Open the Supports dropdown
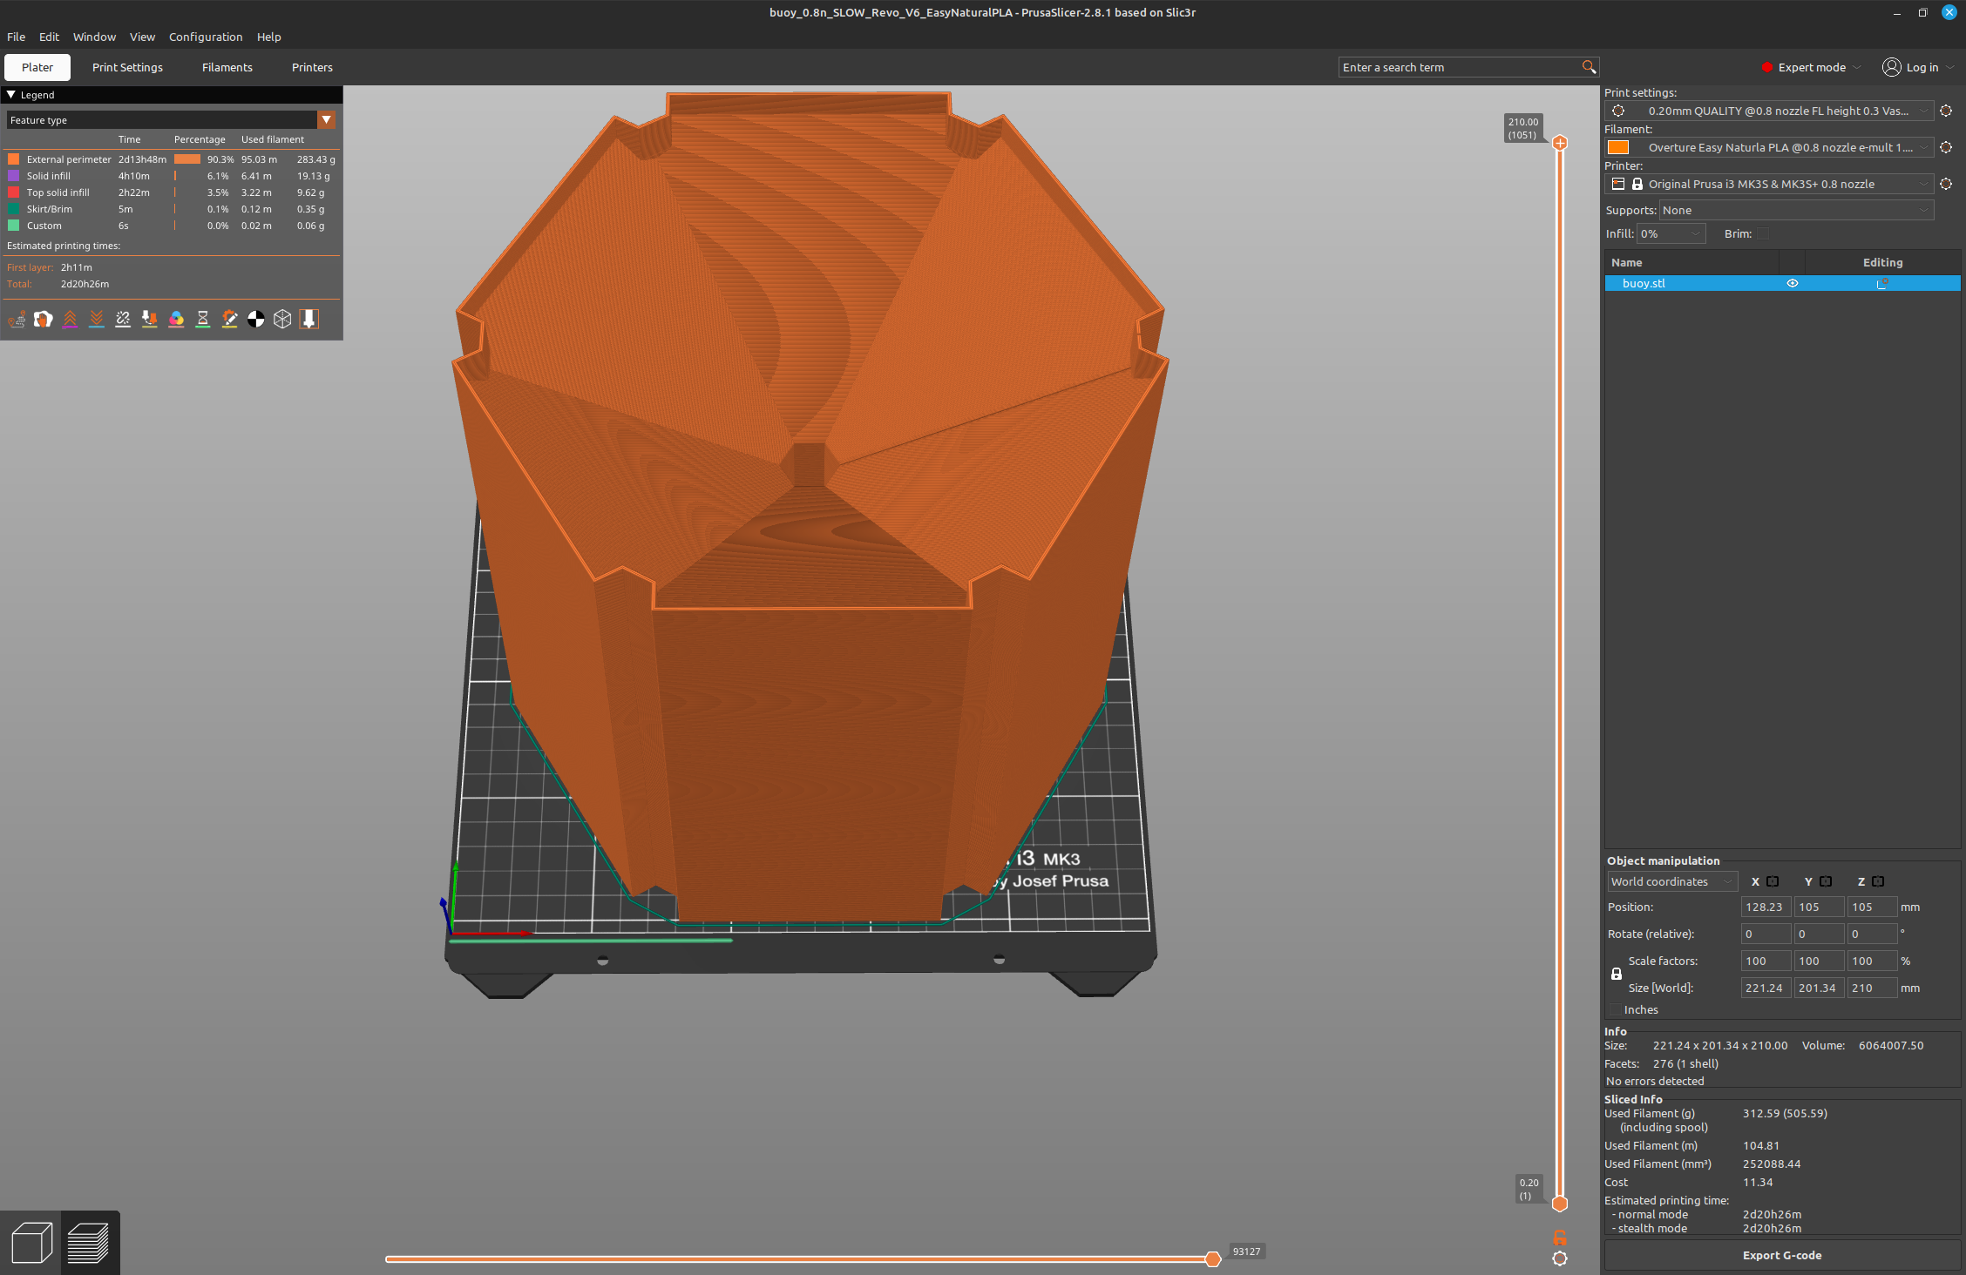1966x1275 pixels. (x=1795, y=210)
